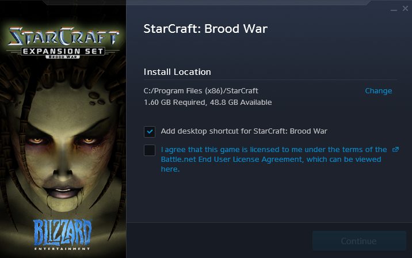
Task: Tick the license agreement checkbox
Action: [x=150, y=150]
